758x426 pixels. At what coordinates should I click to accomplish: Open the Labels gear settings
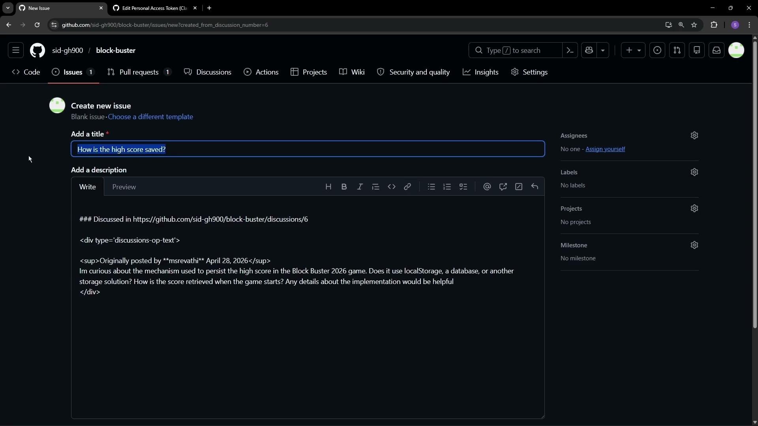click(x=694, y=172)
